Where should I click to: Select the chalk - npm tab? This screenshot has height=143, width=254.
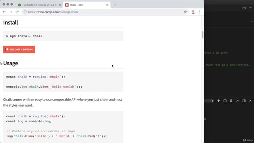coord(87,5)
